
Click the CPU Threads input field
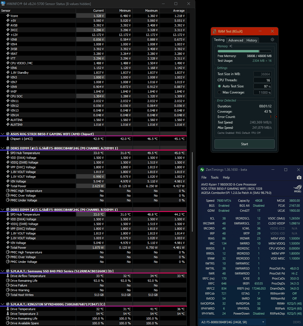(262, 80)
